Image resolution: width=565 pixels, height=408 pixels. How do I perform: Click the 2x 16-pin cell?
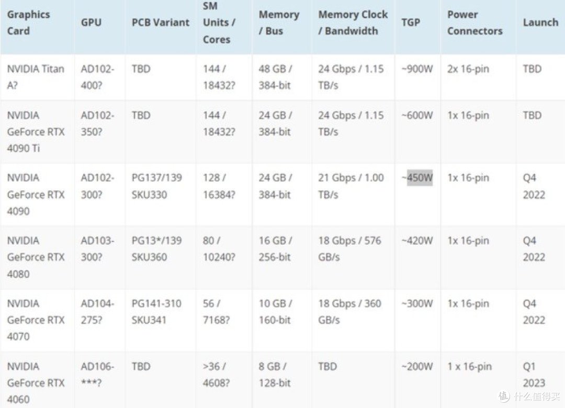coord(468,69)
